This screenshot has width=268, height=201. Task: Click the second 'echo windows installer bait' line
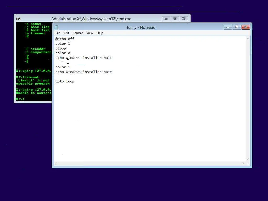(x=84, y=72)
